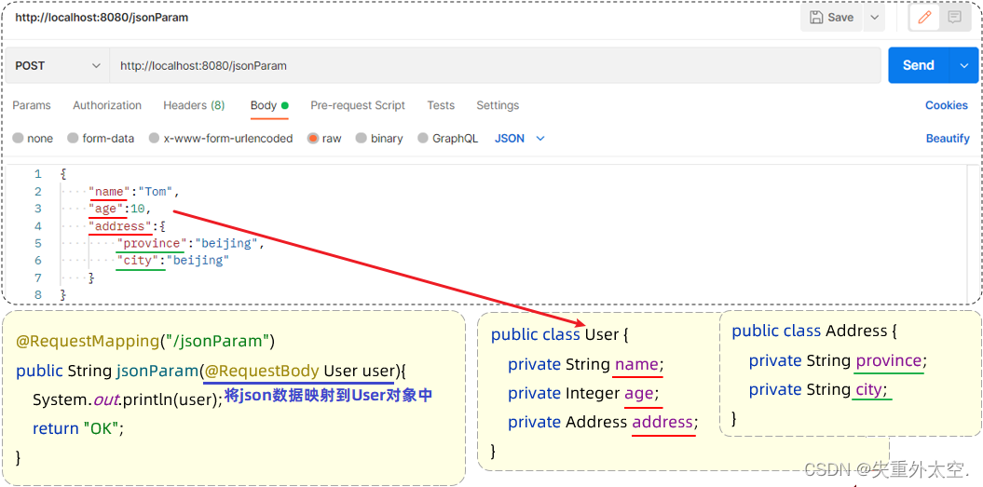Select the raw radio button

pyautogui.click(x=313, y=139)
